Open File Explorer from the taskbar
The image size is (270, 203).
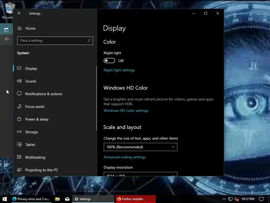57,199
